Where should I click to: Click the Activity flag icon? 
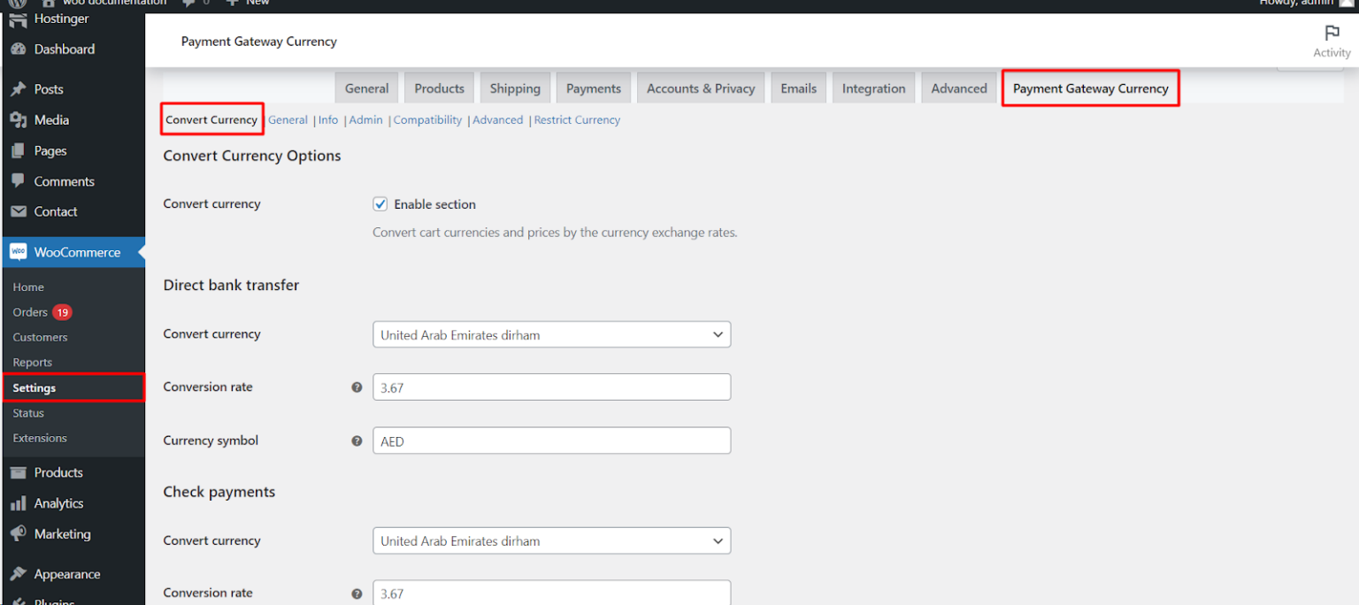coord(1332,32)
